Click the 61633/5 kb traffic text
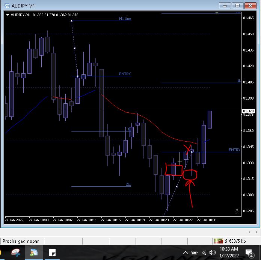This screenshot has width=261, height=260. (x=235, y=241)
